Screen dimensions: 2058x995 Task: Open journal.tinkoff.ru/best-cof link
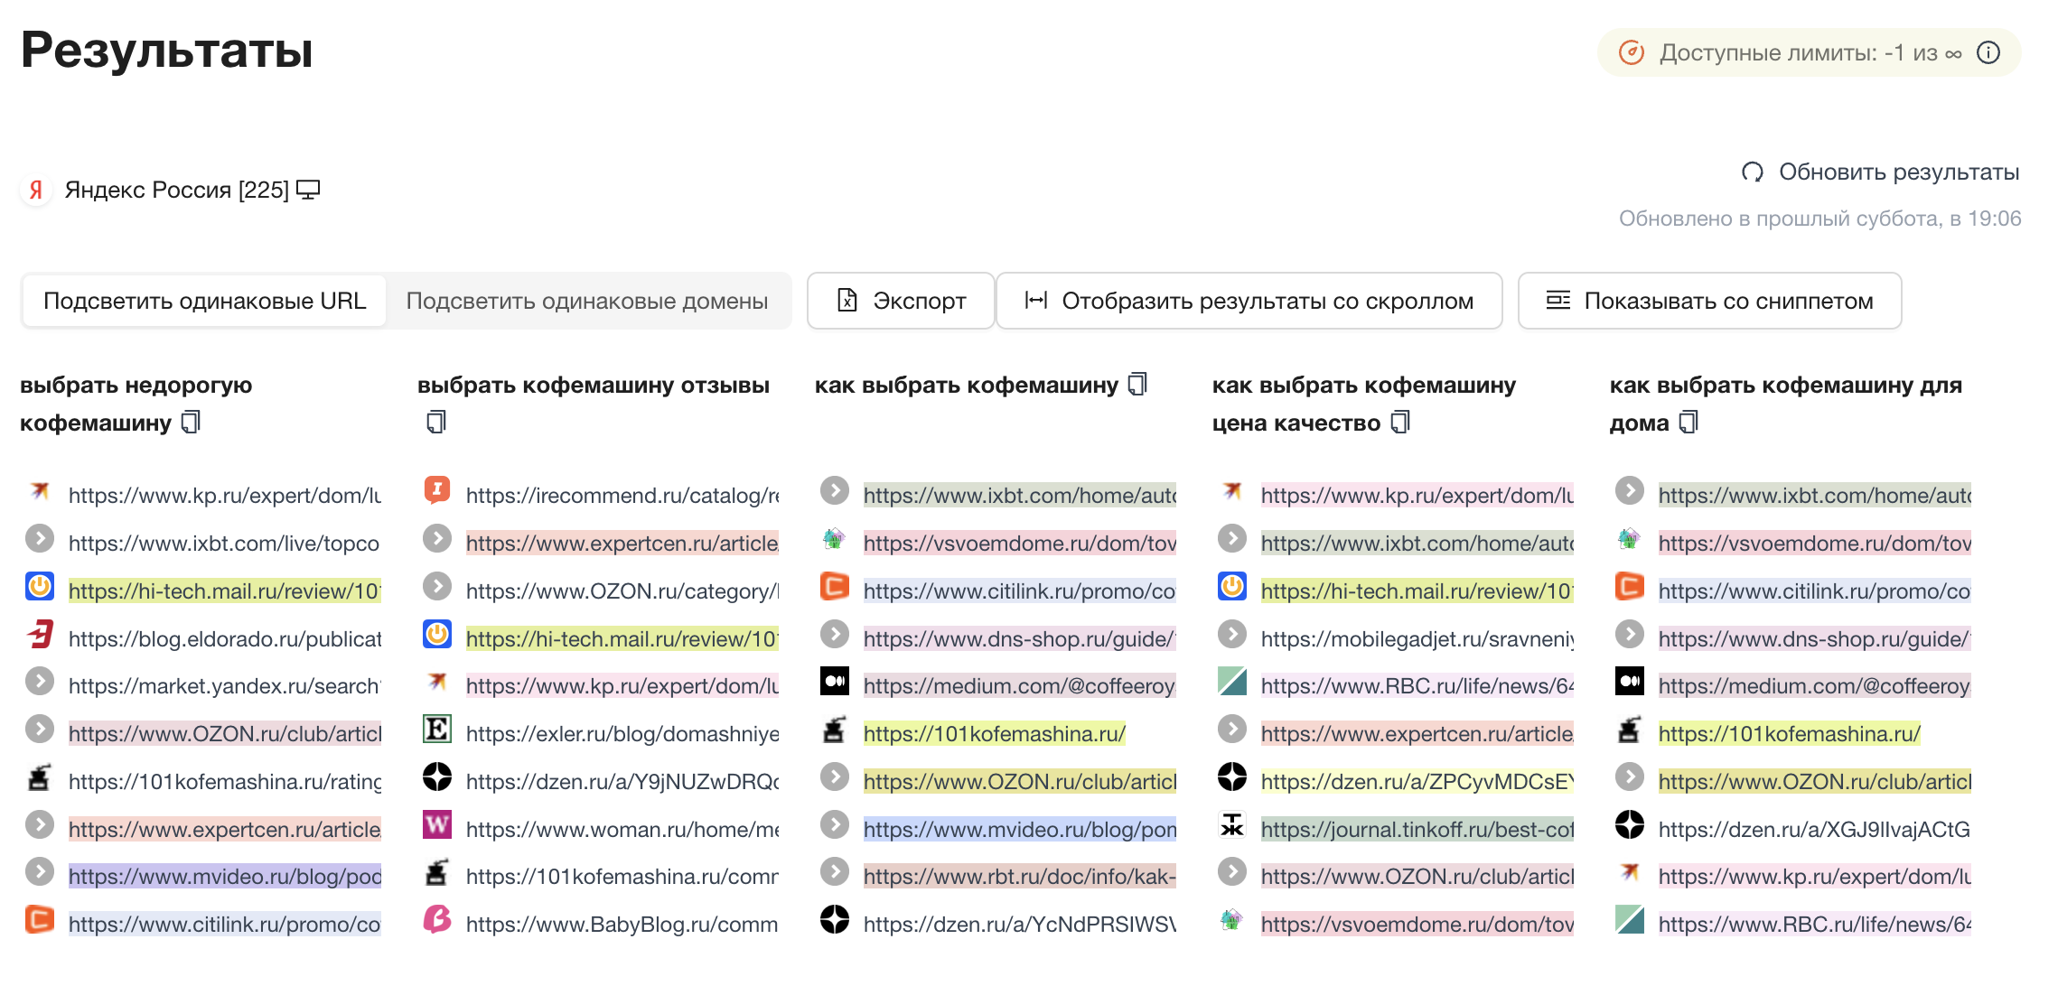click(1417, 829)
